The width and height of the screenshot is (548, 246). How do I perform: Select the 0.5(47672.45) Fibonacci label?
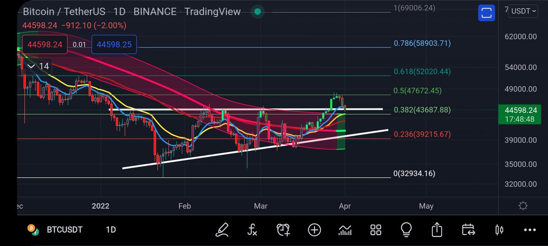(417, 91)
